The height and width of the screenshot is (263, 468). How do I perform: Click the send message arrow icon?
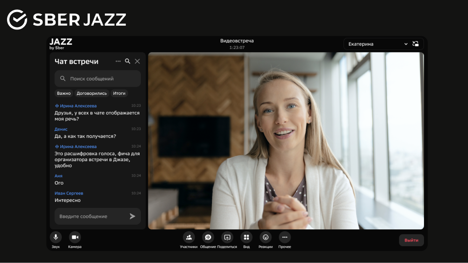132,216
